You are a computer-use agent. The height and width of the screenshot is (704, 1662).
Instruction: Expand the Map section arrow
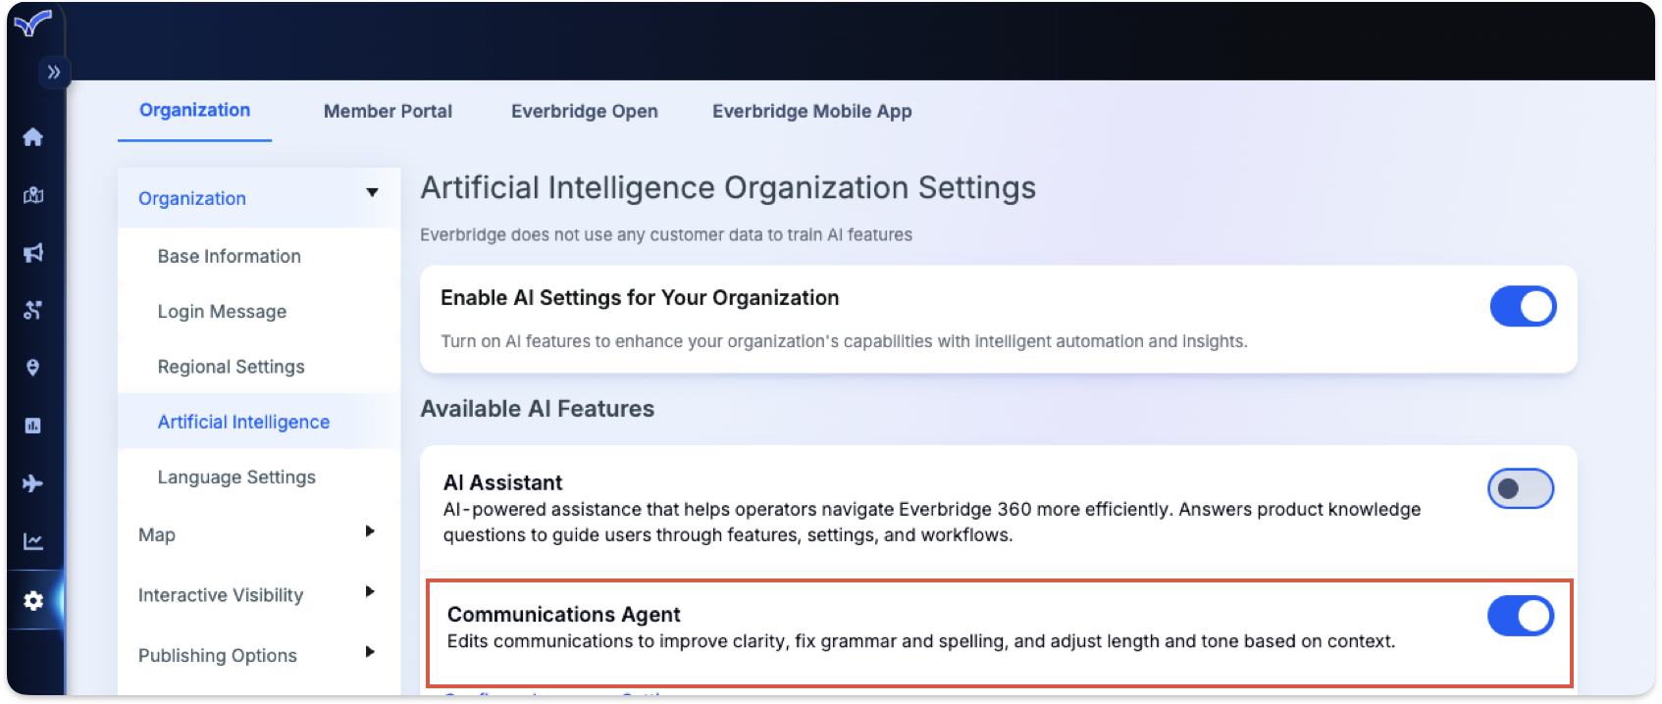tap(370, 531)
